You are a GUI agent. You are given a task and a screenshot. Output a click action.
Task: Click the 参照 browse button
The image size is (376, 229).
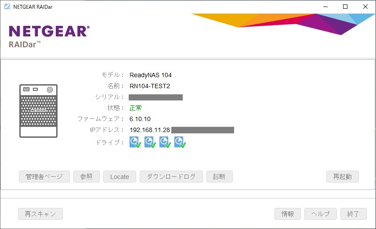87,176
